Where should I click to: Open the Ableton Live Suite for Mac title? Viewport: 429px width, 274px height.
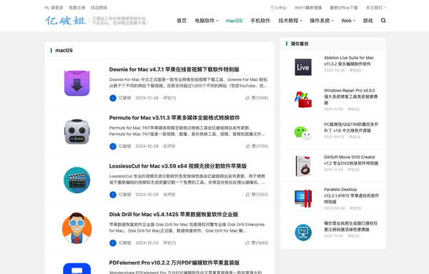pos(349,61)
